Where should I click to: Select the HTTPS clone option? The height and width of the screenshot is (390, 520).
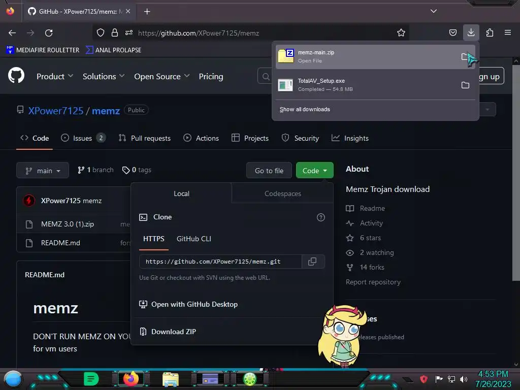tap(153, 239)
